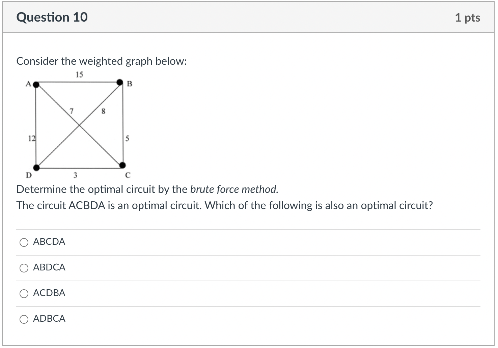The image size is (498, 348).
Task: Select the ADBCA answer radio button
Action: (24, 319)
